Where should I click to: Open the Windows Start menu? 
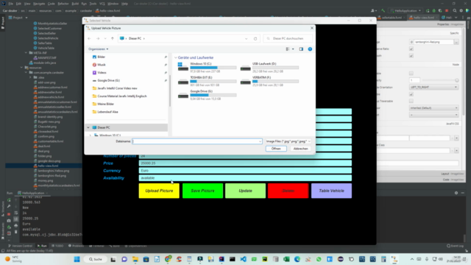coord(77,259)
